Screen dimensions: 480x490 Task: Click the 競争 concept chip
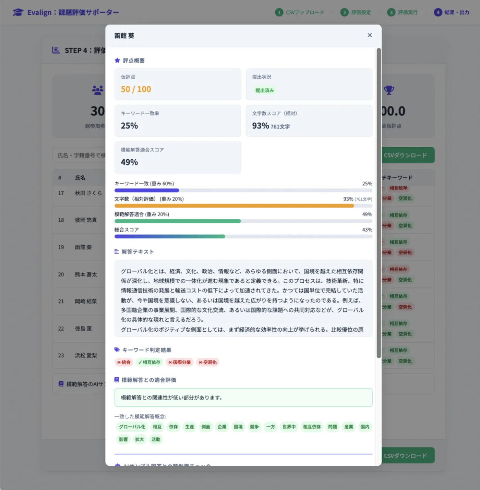point(254,427)
